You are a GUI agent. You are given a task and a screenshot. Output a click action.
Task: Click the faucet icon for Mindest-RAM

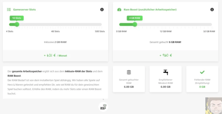click(165, 72)
